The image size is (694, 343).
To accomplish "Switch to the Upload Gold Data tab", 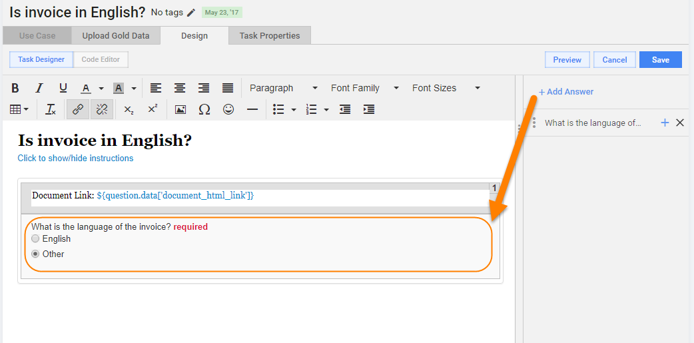I will coord(115,36).
